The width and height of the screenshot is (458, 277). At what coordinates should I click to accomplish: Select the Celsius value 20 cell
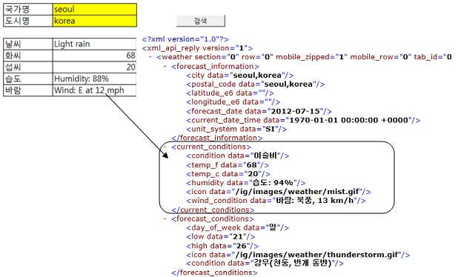pos(94,67)
